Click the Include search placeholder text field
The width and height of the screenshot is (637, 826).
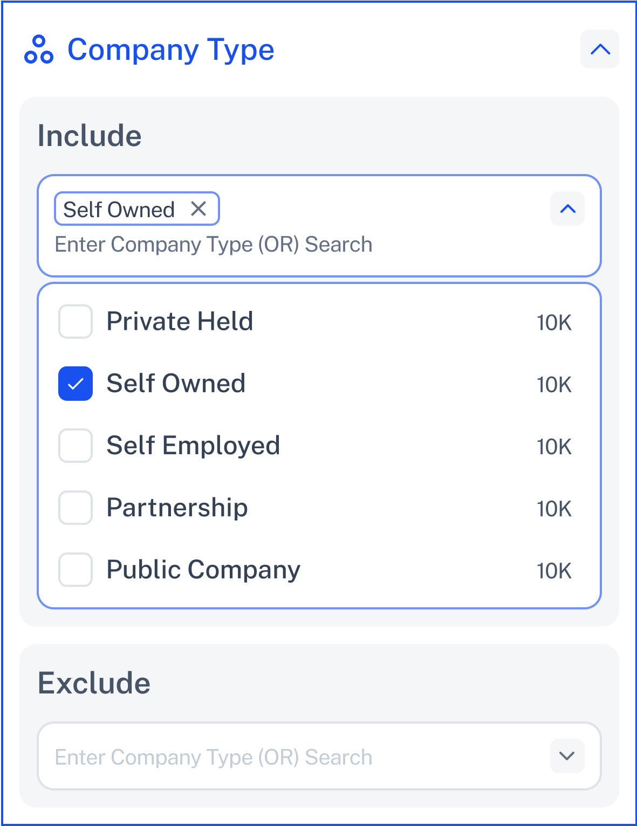pyautogui.click(x=214, y=245)
